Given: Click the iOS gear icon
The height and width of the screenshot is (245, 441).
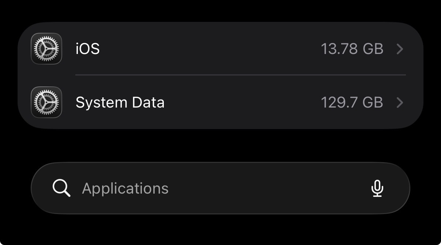Looking at the screenshot, I should point(46,48).
